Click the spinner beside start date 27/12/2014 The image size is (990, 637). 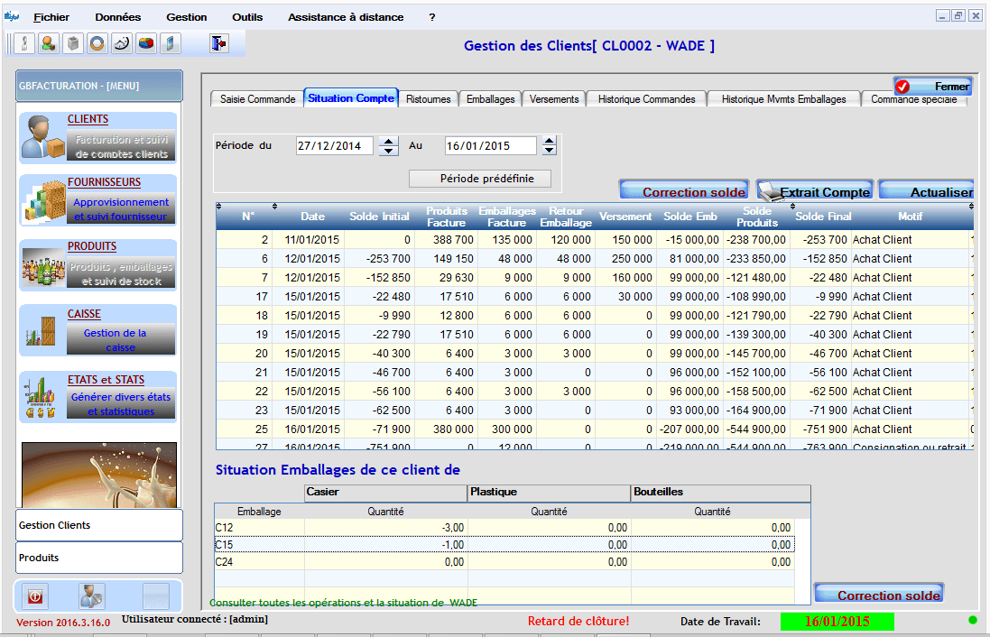[x=388, y=146]
